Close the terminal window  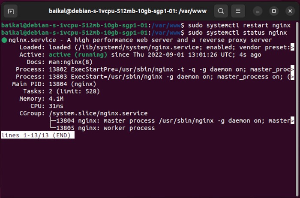[290, 11]
